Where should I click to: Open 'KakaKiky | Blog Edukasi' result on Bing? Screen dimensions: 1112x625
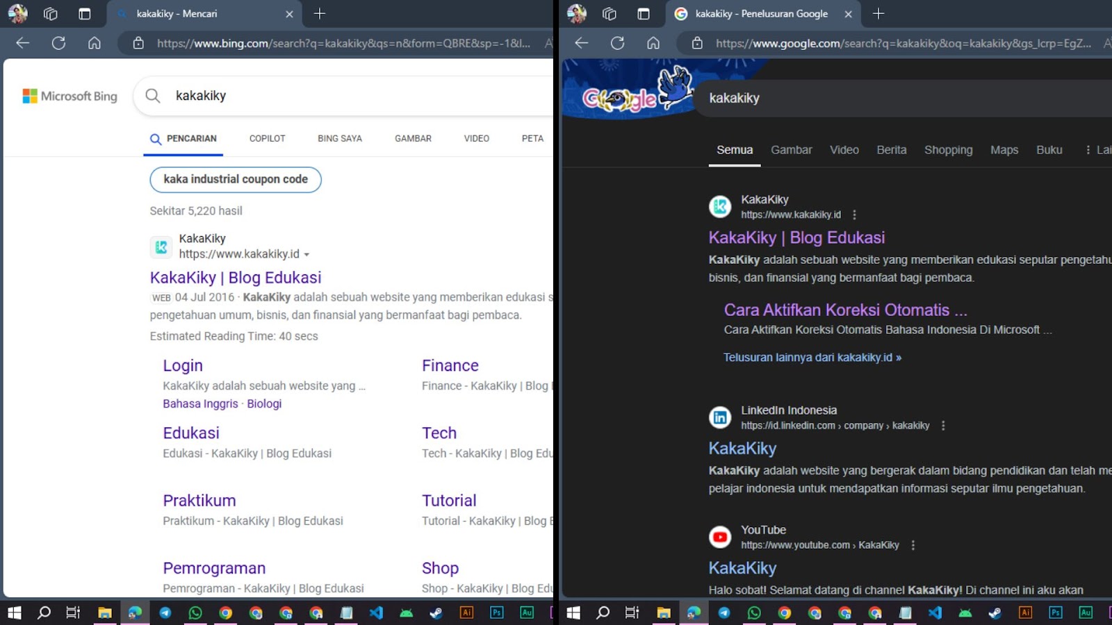[x=236, y=278]
